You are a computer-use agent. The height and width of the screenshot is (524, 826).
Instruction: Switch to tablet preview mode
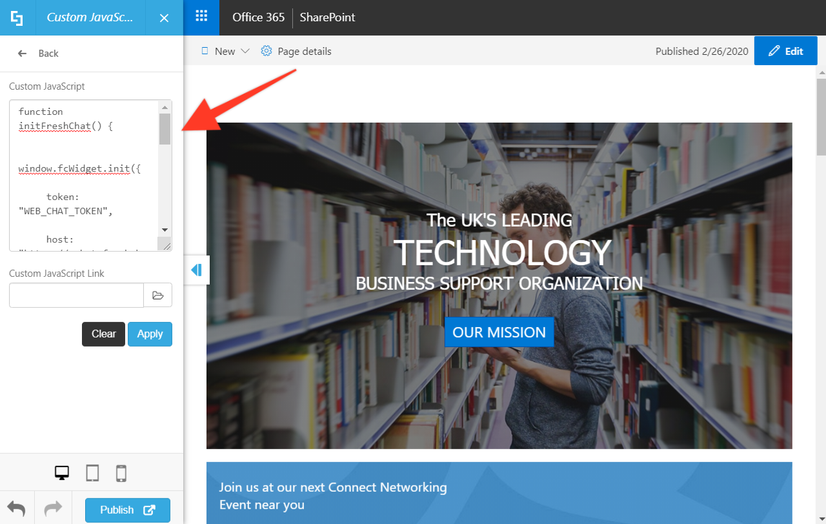pyautogui.click(x=92, y=474)
